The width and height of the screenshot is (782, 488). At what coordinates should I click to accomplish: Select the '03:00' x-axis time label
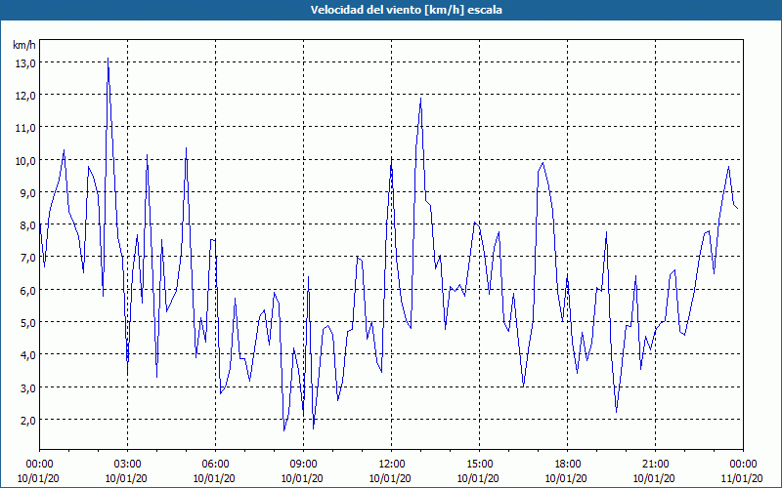pyautogui.click(x=127, y=465)
